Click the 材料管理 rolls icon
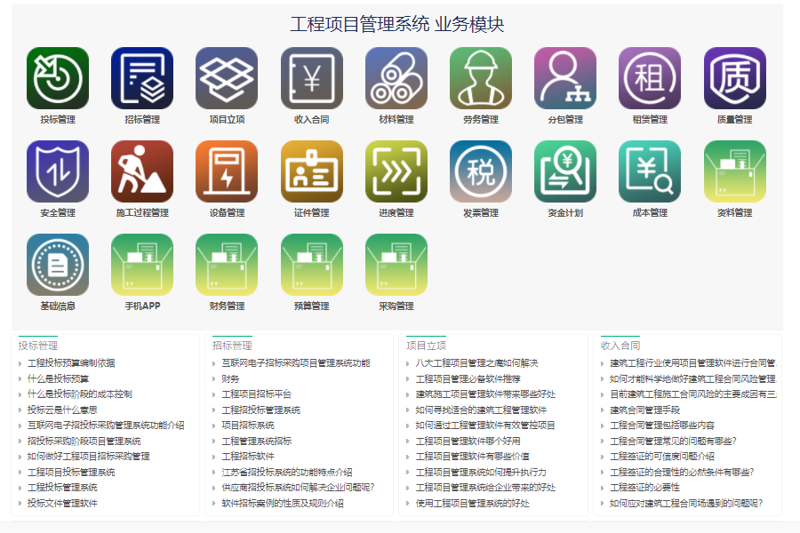Viewport: 800px width, 533px height. (x=396, y=78)
